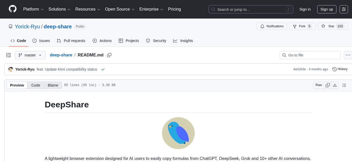View the file History
Screen dimensions: 352x162
[x=340, y=69]
